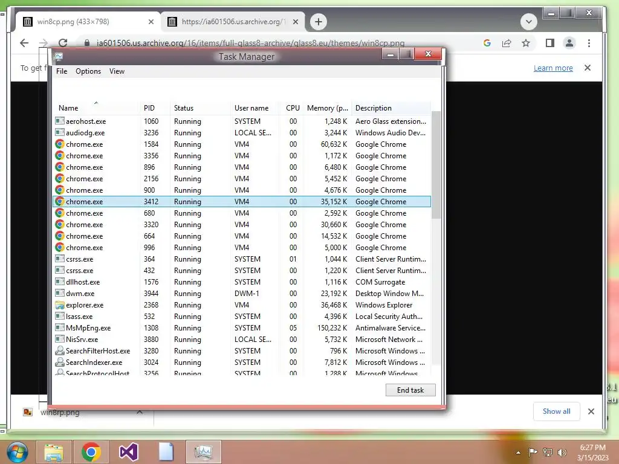Image resolution: width=619 pixels, height=464 pixels.
Task: Open the Chrome profile menu
Action: click(569, 43)
